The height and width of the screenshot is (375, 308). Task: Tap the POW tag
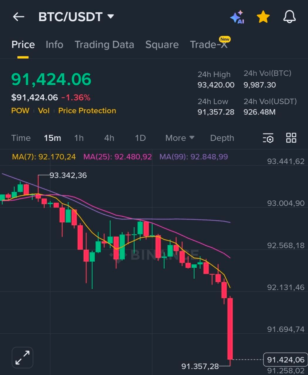coord(20,111)
